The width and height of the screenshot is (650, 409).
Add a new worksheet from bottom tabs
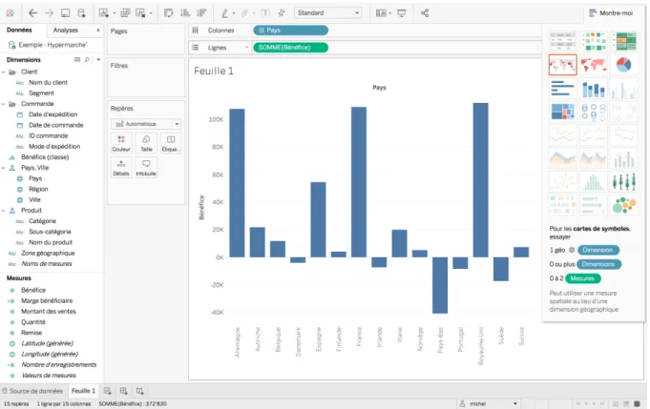click(107, 391)
